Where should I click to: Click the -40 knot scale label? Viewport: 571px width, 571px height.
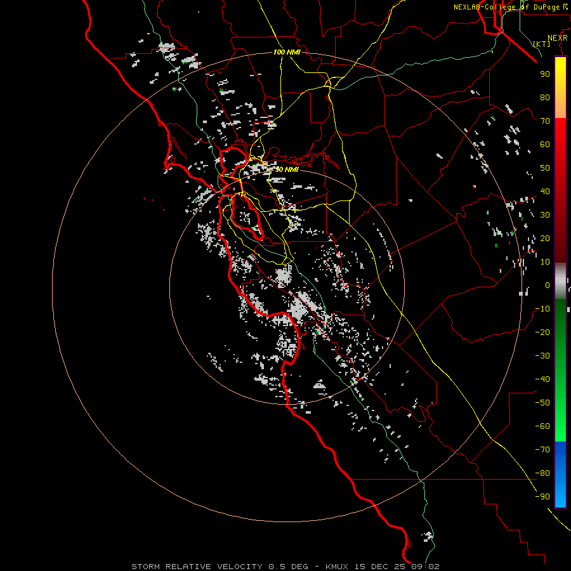pos(542,379)
